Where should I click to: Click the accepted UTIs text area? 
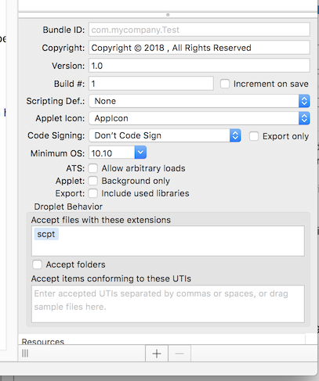point(168,304)
